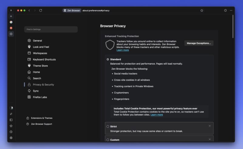Click the Manage Exceptions button

point(199,43)
